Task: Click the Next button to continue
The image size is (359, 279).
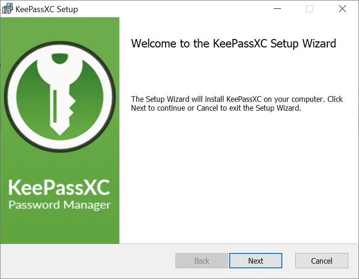Action: pyautogui.click(x=255, y=261)
